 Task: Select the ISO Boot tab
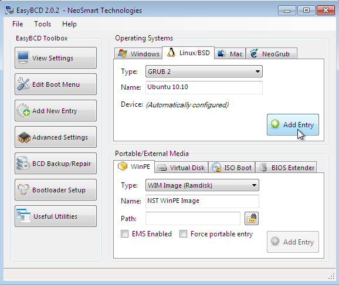(232, 168)
